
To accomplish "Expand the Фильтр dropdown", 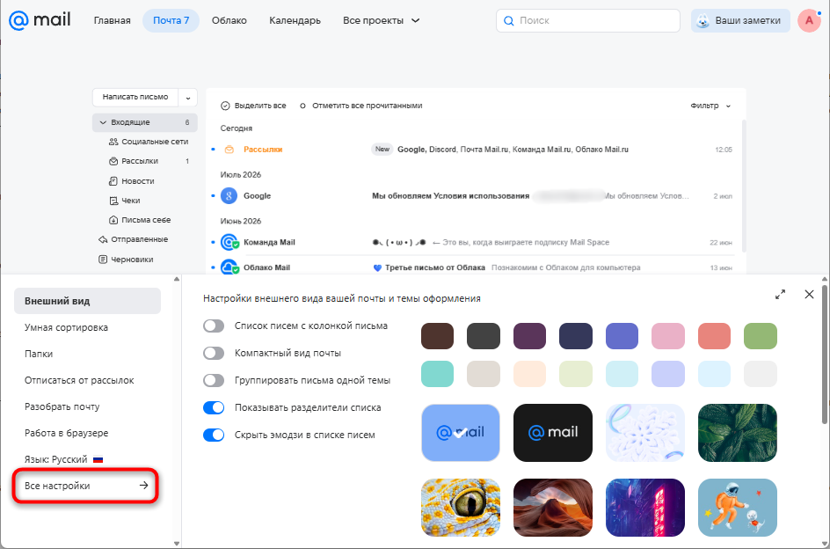I will (710, 106).
